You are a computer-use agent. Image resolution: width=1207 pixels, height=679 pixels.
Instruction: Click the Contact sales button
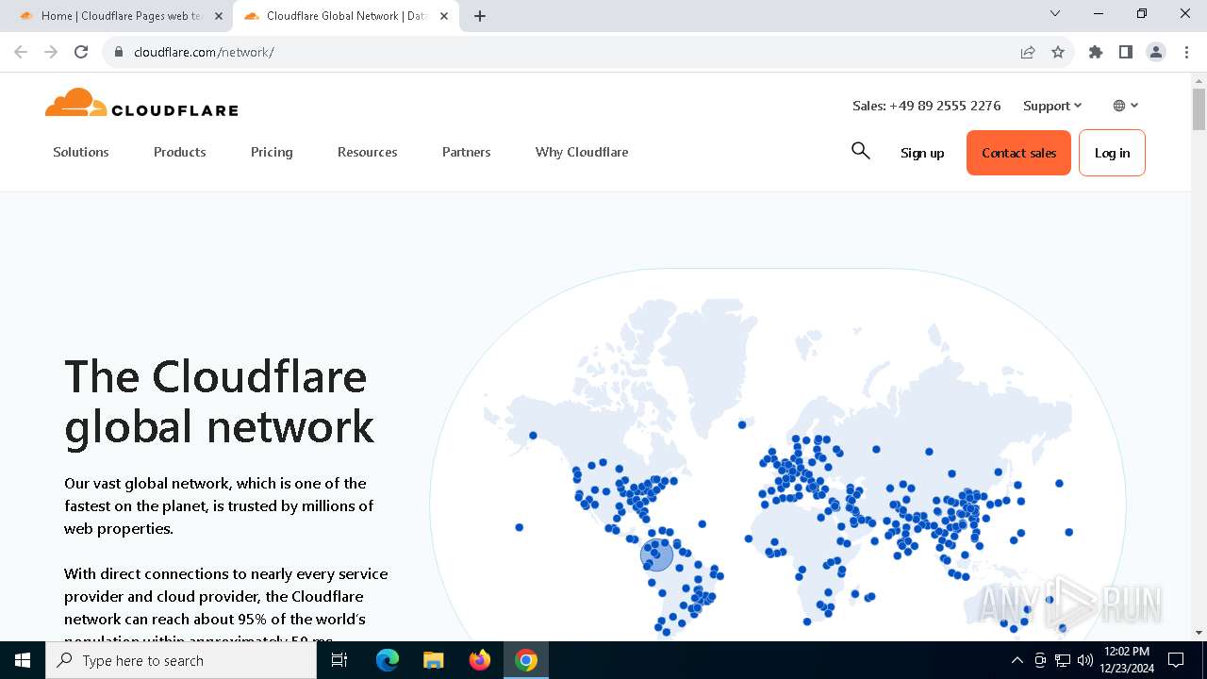(x=1018, y=153)
